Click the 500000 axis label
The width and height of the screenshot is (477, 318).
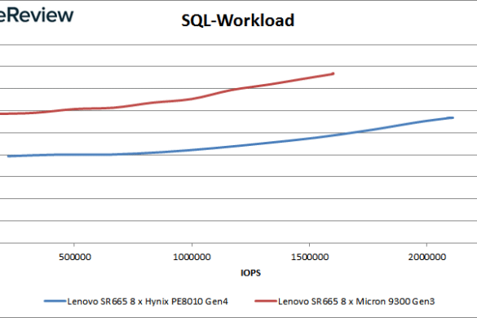click(x=75, y=257)
